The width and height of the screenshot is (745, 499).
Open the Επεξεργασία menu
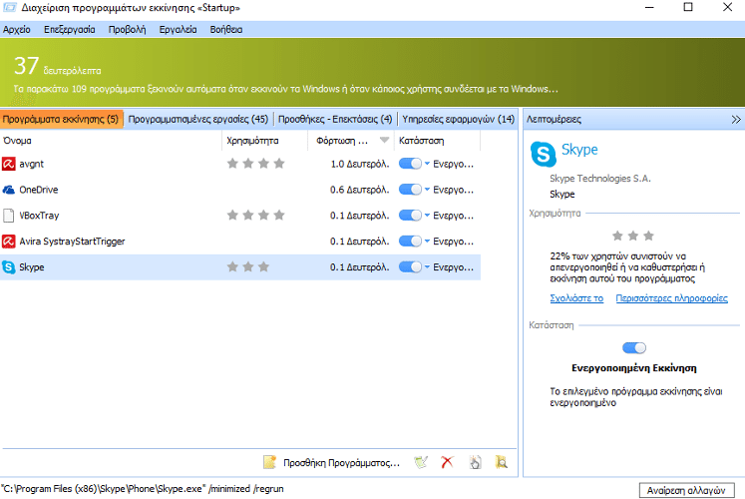click(x=70, y=30)
